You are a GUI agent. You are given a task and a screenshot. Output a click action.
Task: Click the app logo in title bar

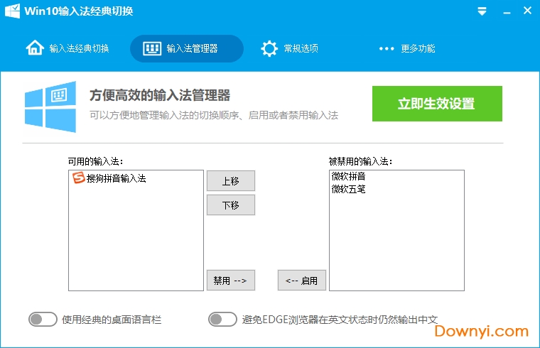pyautogui.click(x=12, y=11)
